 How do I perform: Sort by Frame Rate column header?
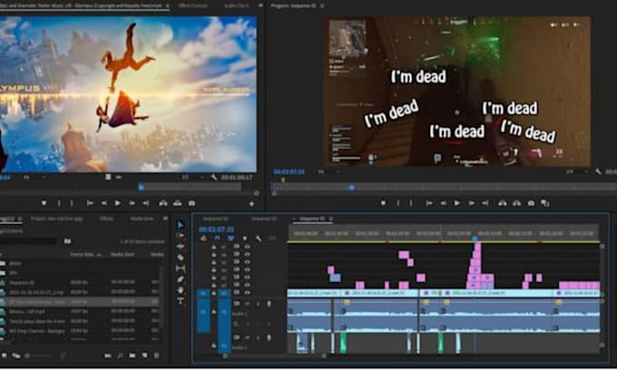[83, 255]
